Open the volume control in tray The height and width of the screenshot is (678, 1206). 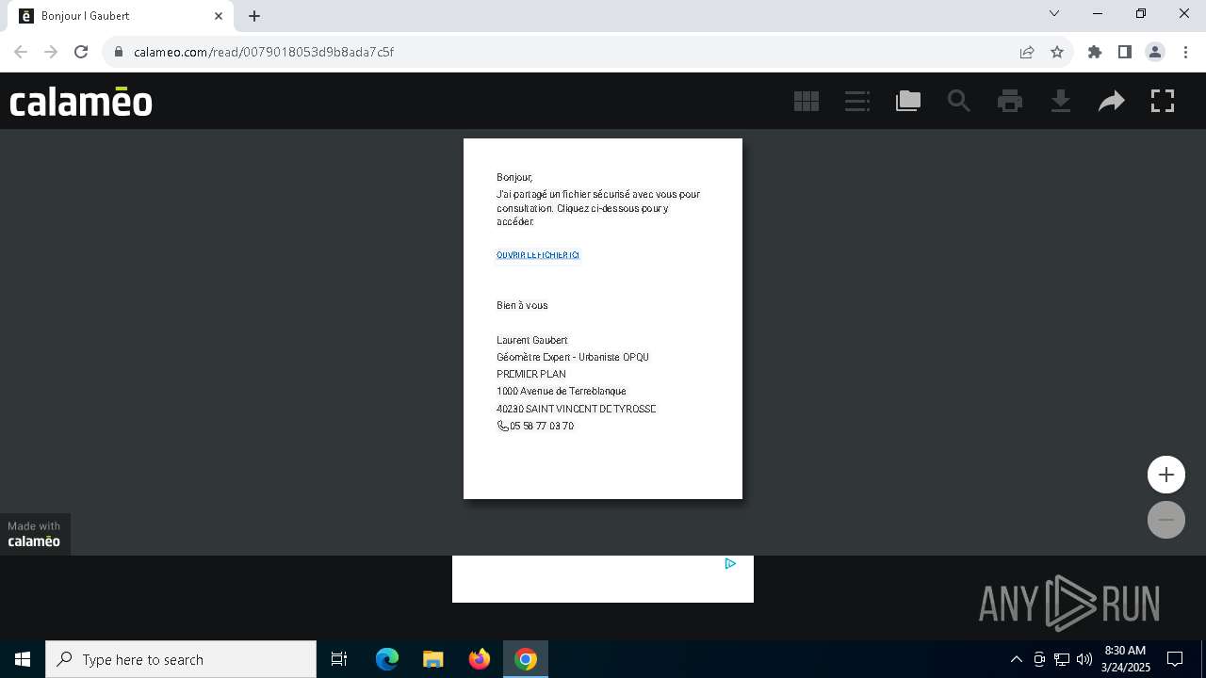point(1084,659)
